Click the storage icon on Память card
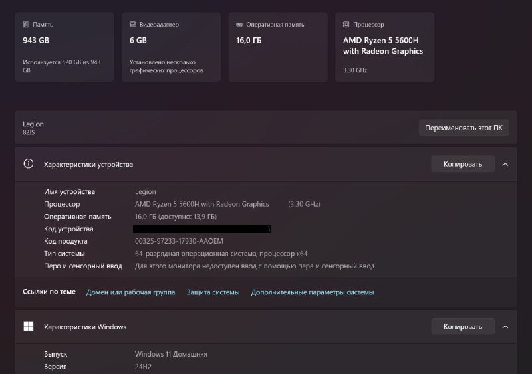532x374 pixels. pos(26,25)
